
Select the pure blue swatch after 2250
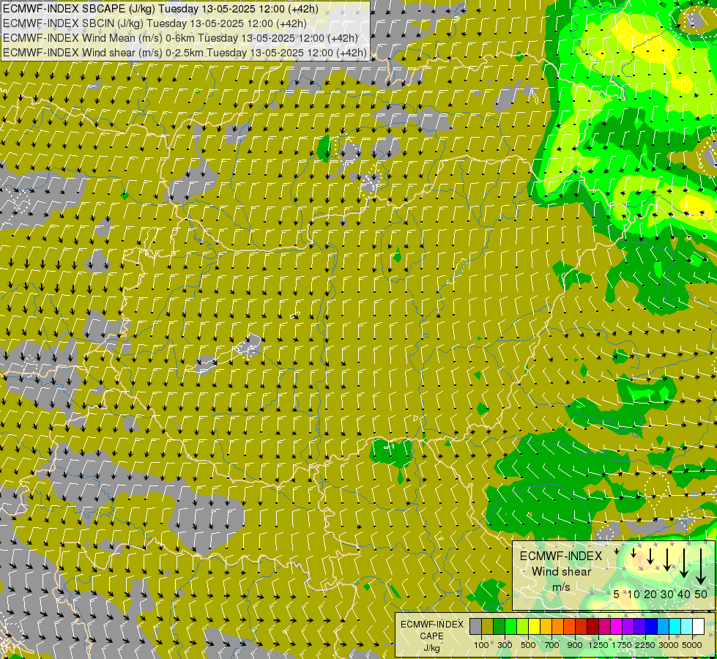[x=652, y=626]
